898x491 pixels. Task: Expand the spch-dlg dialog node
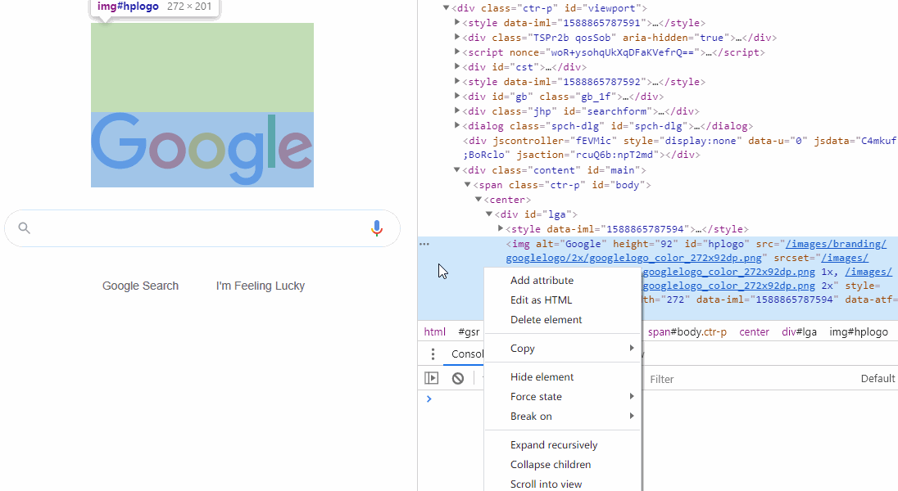pyautogui.click(x=457, y=125)
